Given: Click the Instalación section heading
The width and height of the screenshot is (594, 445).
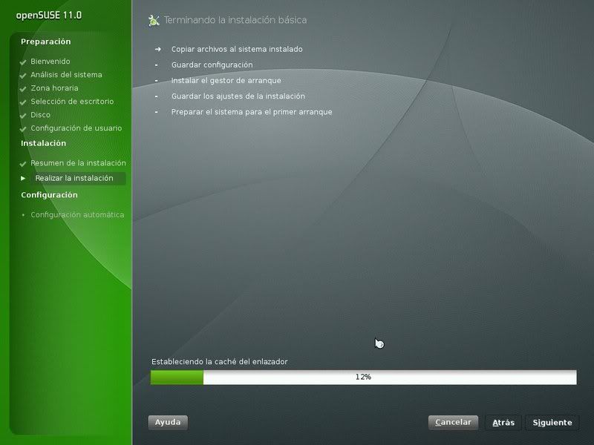Looking at the screenshot, I should click(44, 143).
